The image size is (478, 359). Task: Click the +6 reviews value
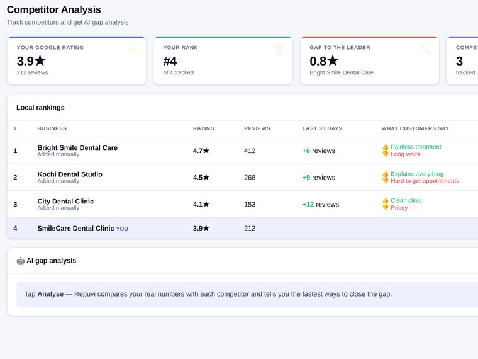[319, 151]
